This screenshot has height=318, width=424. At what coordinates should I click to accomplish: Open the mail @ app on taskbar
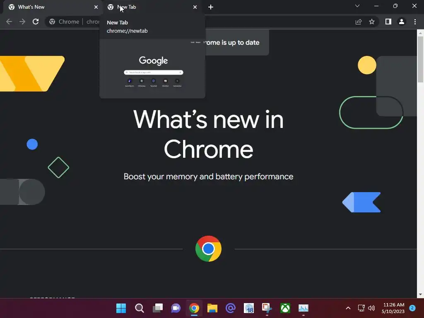pos(231,308)
